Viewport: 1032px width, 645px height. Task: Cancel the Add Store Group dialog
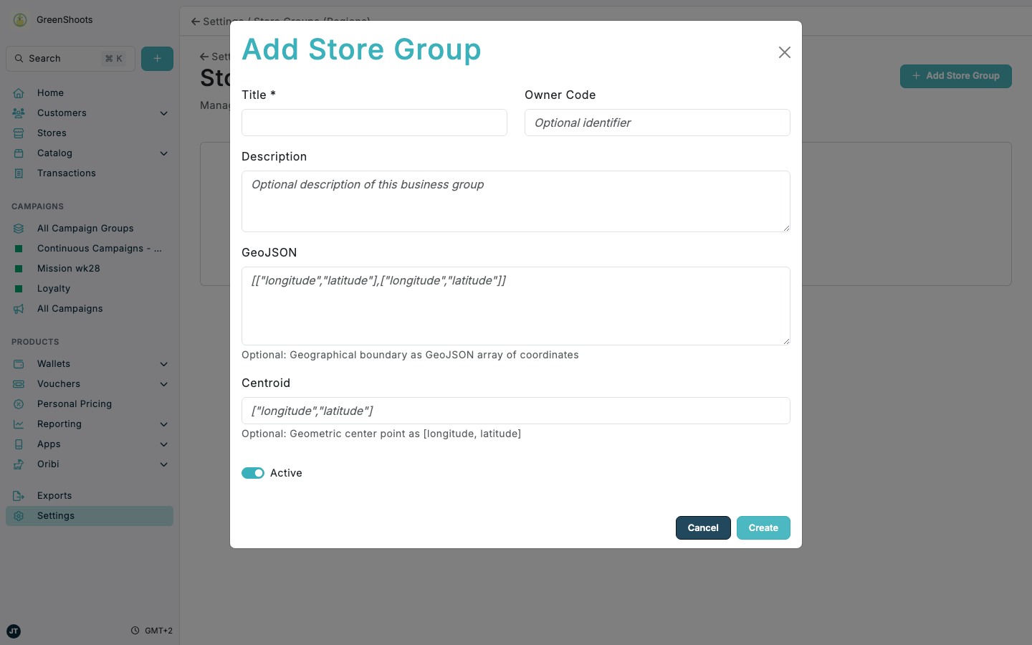(703, 527)
